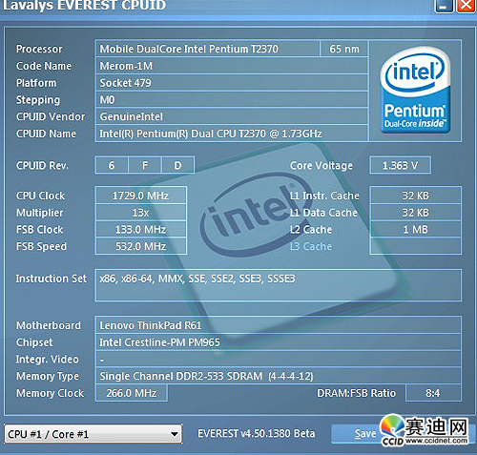This screenshot has height=455, width=477.
Task: Click the Merom-1M code name field
Action: point(232,66)
